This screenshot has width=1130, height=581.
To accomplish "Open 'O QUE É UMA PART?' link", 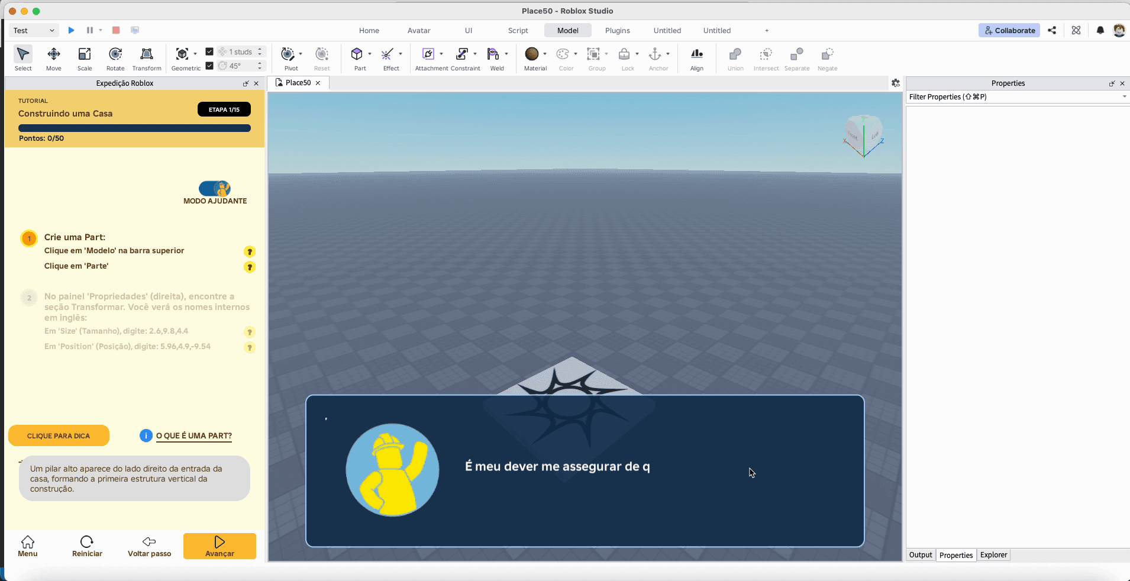I will (193, 436).
